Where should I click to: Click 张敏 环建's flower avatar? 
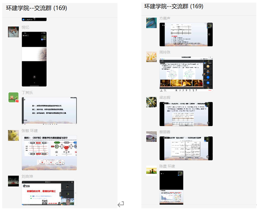click(13, 135)
